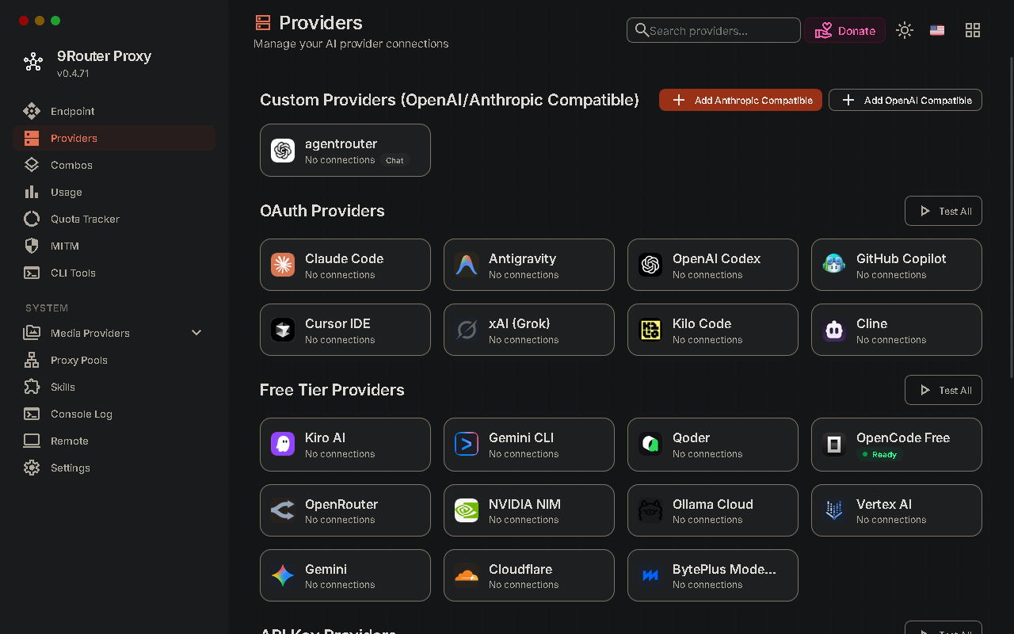Viewport: 1014px width, 634px height.
Task: Click the Qoder card title
Action: tap(692, 437)
